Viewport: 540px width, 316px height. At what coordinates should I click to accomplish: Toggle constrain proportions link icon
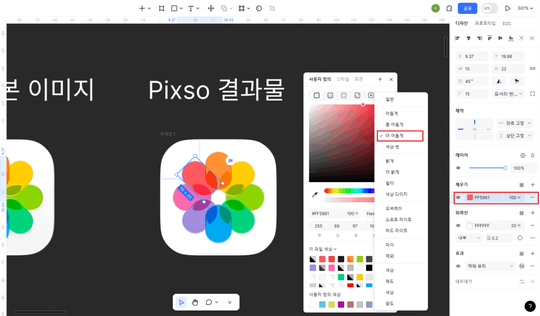click(532, 69)
